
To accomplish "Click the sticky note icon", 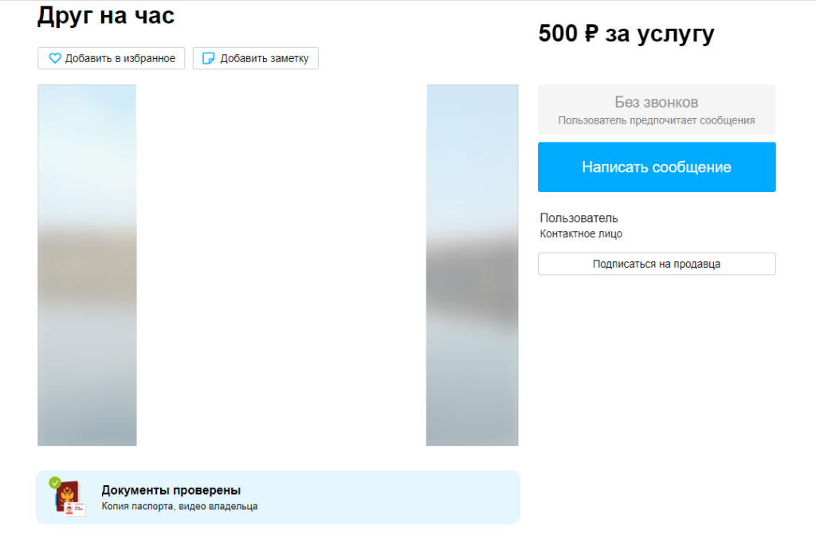I will pyautogui.click(x=209, y=58).
